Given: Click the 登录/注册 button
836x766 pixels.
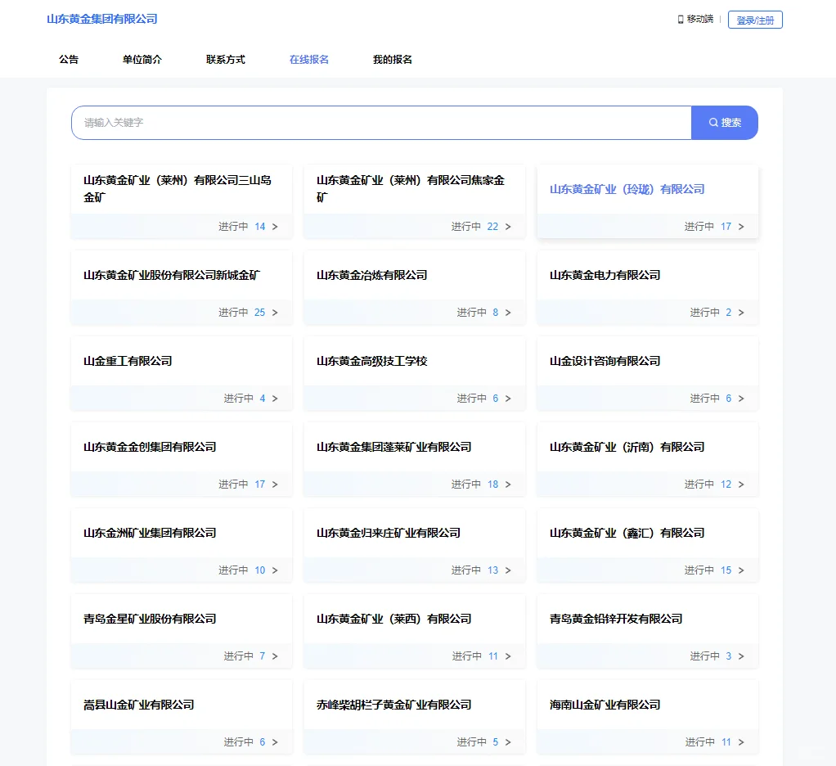Looking at the screenshot, I should pos(755,20).
